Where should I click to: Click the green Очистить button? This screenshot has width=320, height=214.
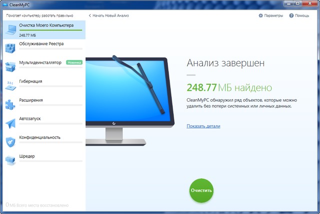click(x=201, y=190)
